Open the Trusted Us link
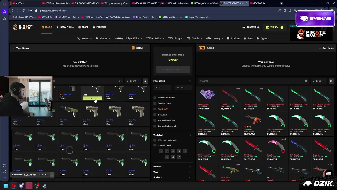Screen dimensions: 337x190 [251, 27]
